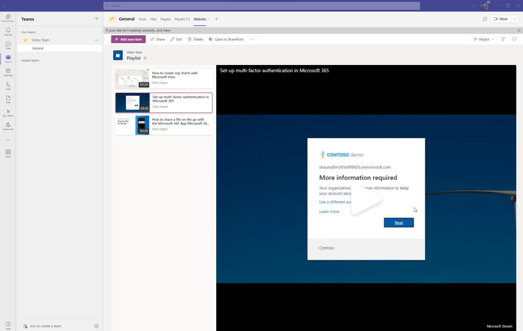Switch to the Files tab
523x331 pixels.
click(153, 19)
